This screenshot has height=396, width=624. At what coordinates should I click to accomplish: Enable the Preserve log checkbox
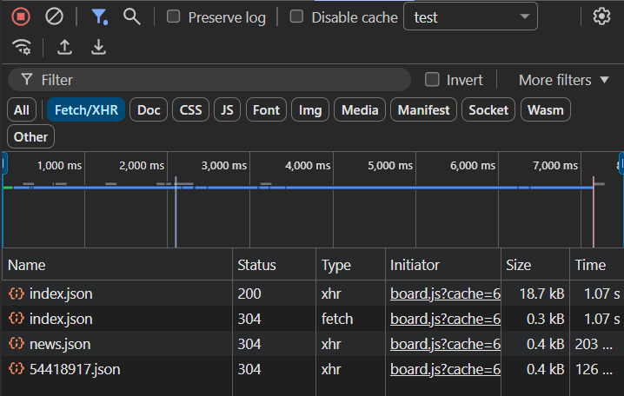click(173, 16)
